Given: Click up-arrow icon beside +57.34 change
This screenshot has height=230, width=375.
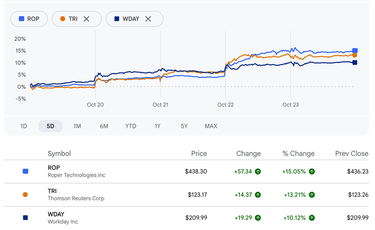Looking at the screenshot, I should point(258,171).
